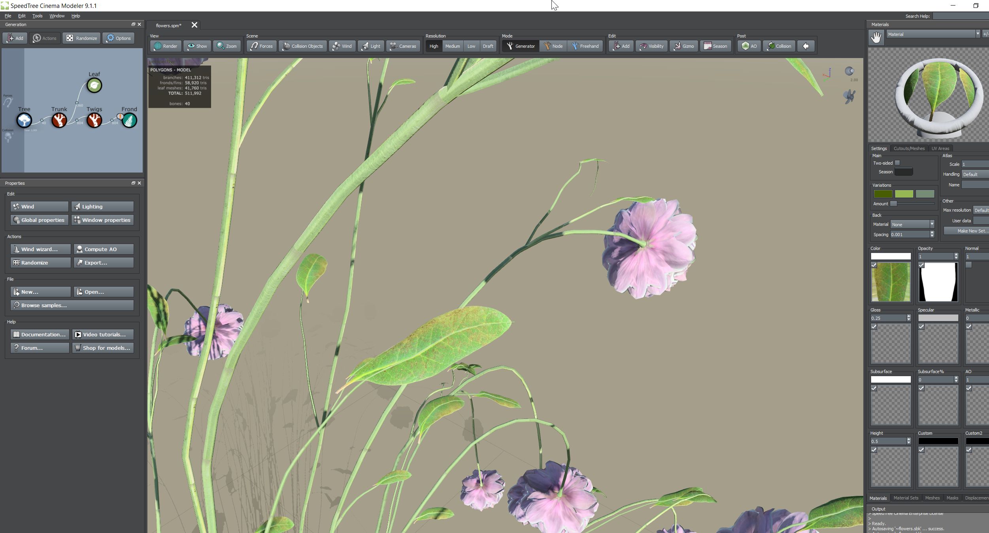Open the Atlas Handling dropdown
The height and width of the screenshot is (533, 989).
point(975,174)
